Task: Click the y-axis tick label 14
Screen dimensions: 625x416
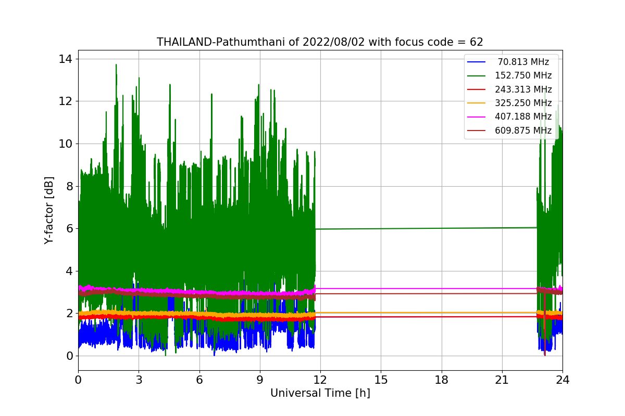Action: 66,59
